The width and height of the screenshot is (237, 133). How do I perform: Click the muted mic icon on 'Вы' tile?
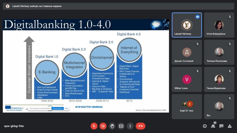[x=230, y=98]
